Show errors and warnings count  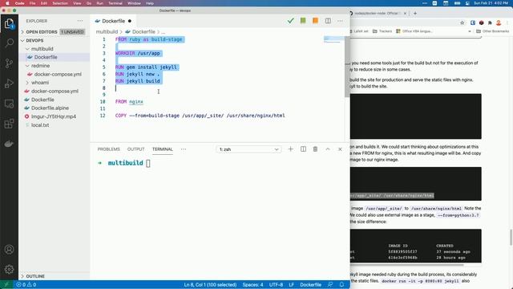26,285
